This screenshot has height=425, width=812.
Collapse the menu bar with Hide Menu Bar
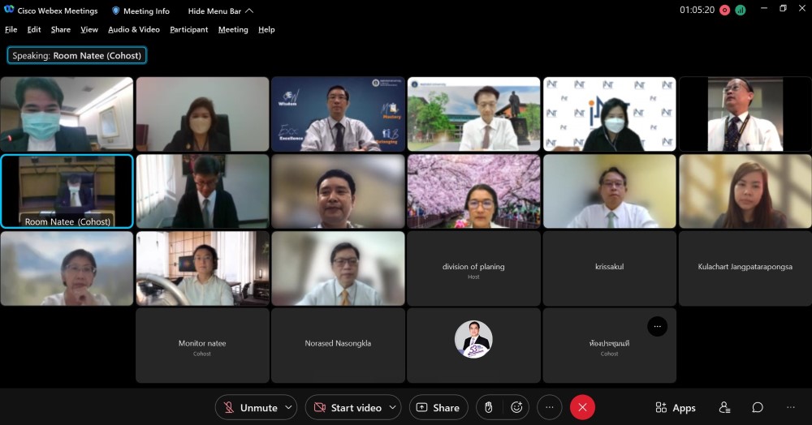[x=221, y=11]
